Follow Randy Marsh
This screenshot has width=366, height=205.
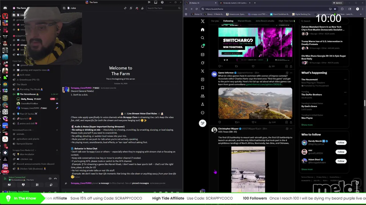pyautogui.click(x=341, y=143)
